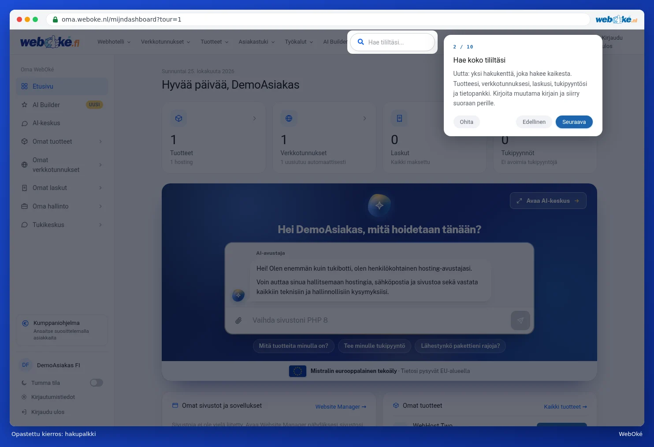Click the WebOké.fi logo in the header

50,42
